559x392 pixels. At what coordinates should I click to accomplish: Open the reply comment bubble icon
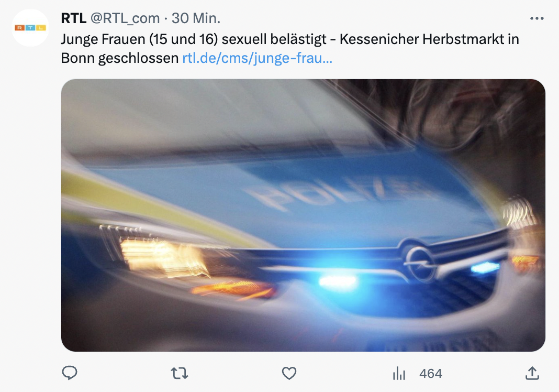tap(70, 373)
